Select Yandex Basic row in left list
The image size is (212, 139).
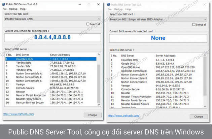click(51, 63)
